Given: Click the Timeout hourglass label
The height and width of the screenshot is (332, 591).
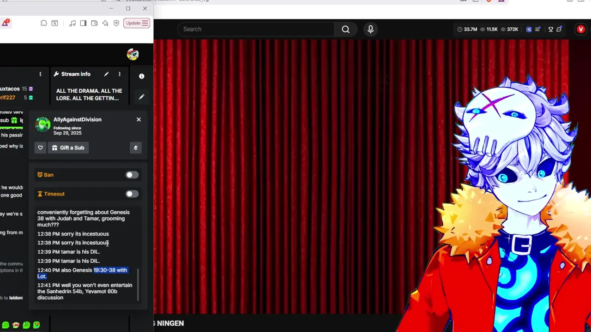Looking at the screenshot, I should point(51,194).
